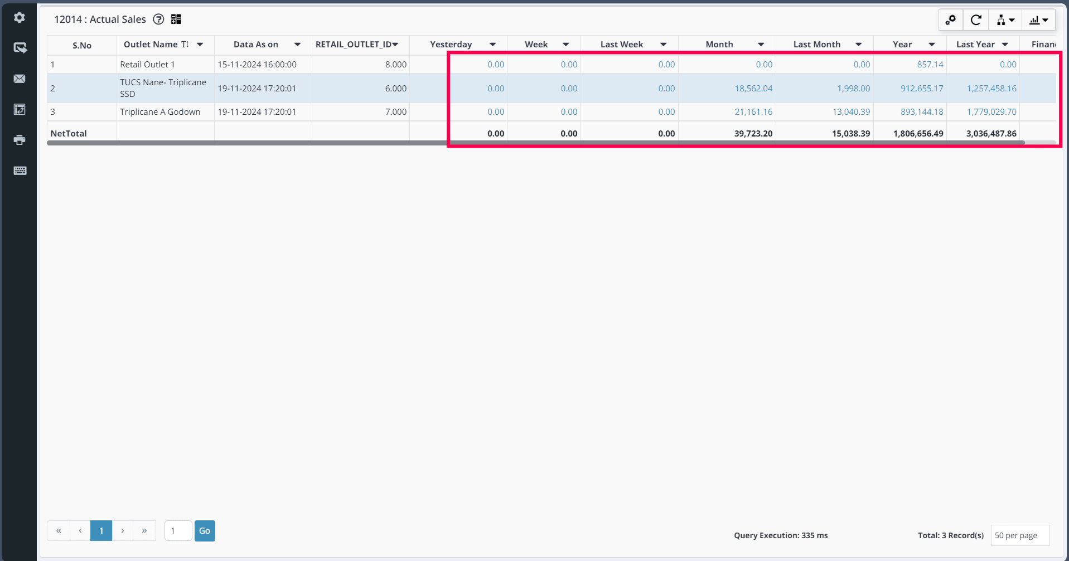
Task: Open Last Month column dropdown arrow
Action: tap(858, 45)
